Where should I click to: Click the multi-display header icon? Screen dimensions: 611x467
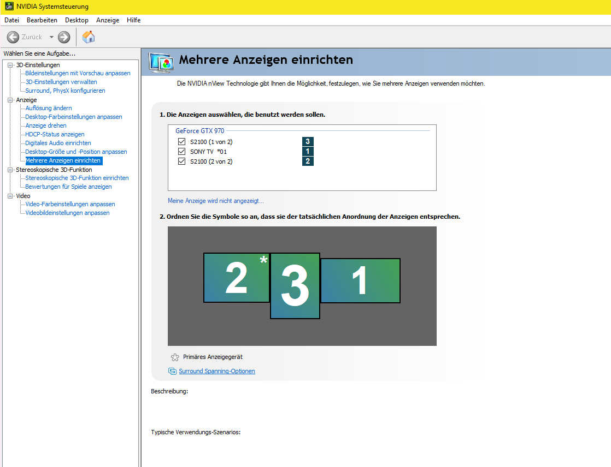161,63
